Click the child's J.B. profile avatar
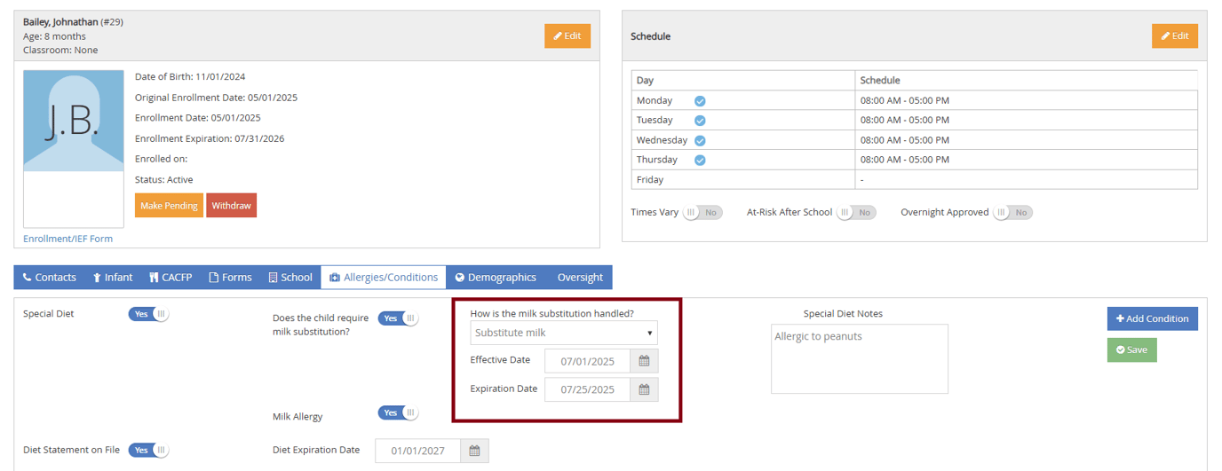 click(74, 122)
